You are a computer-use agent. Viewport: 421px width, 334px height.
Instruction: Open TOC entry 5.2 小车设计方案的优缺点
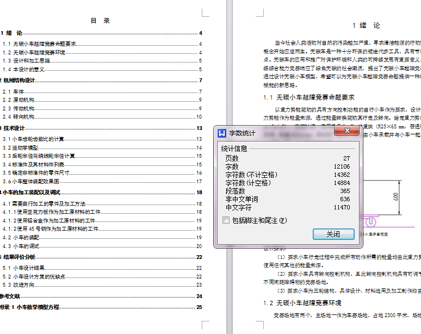102,276
